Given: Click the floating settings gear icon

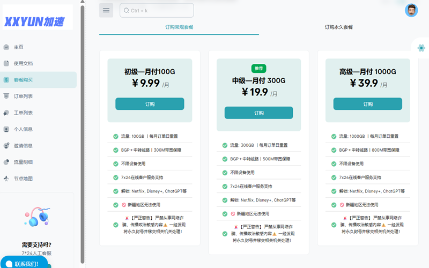Looking at the screenshot, I should pyautogui.click(x=421, y=48).
